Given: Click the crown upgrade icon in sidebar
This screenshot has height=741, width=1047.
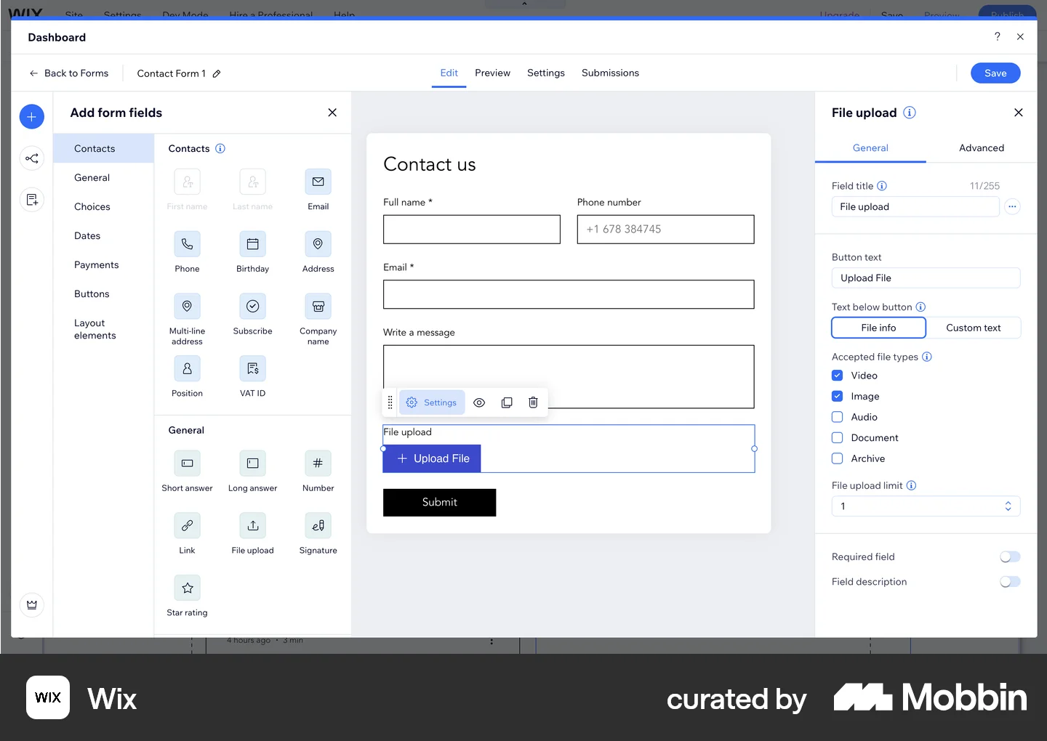Looking at the screenshot, I should click(x=31, y=604).
